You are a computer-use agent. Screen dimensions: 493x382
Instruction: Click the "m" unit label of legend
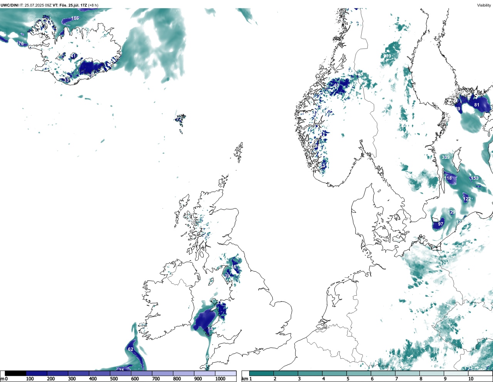2,379
